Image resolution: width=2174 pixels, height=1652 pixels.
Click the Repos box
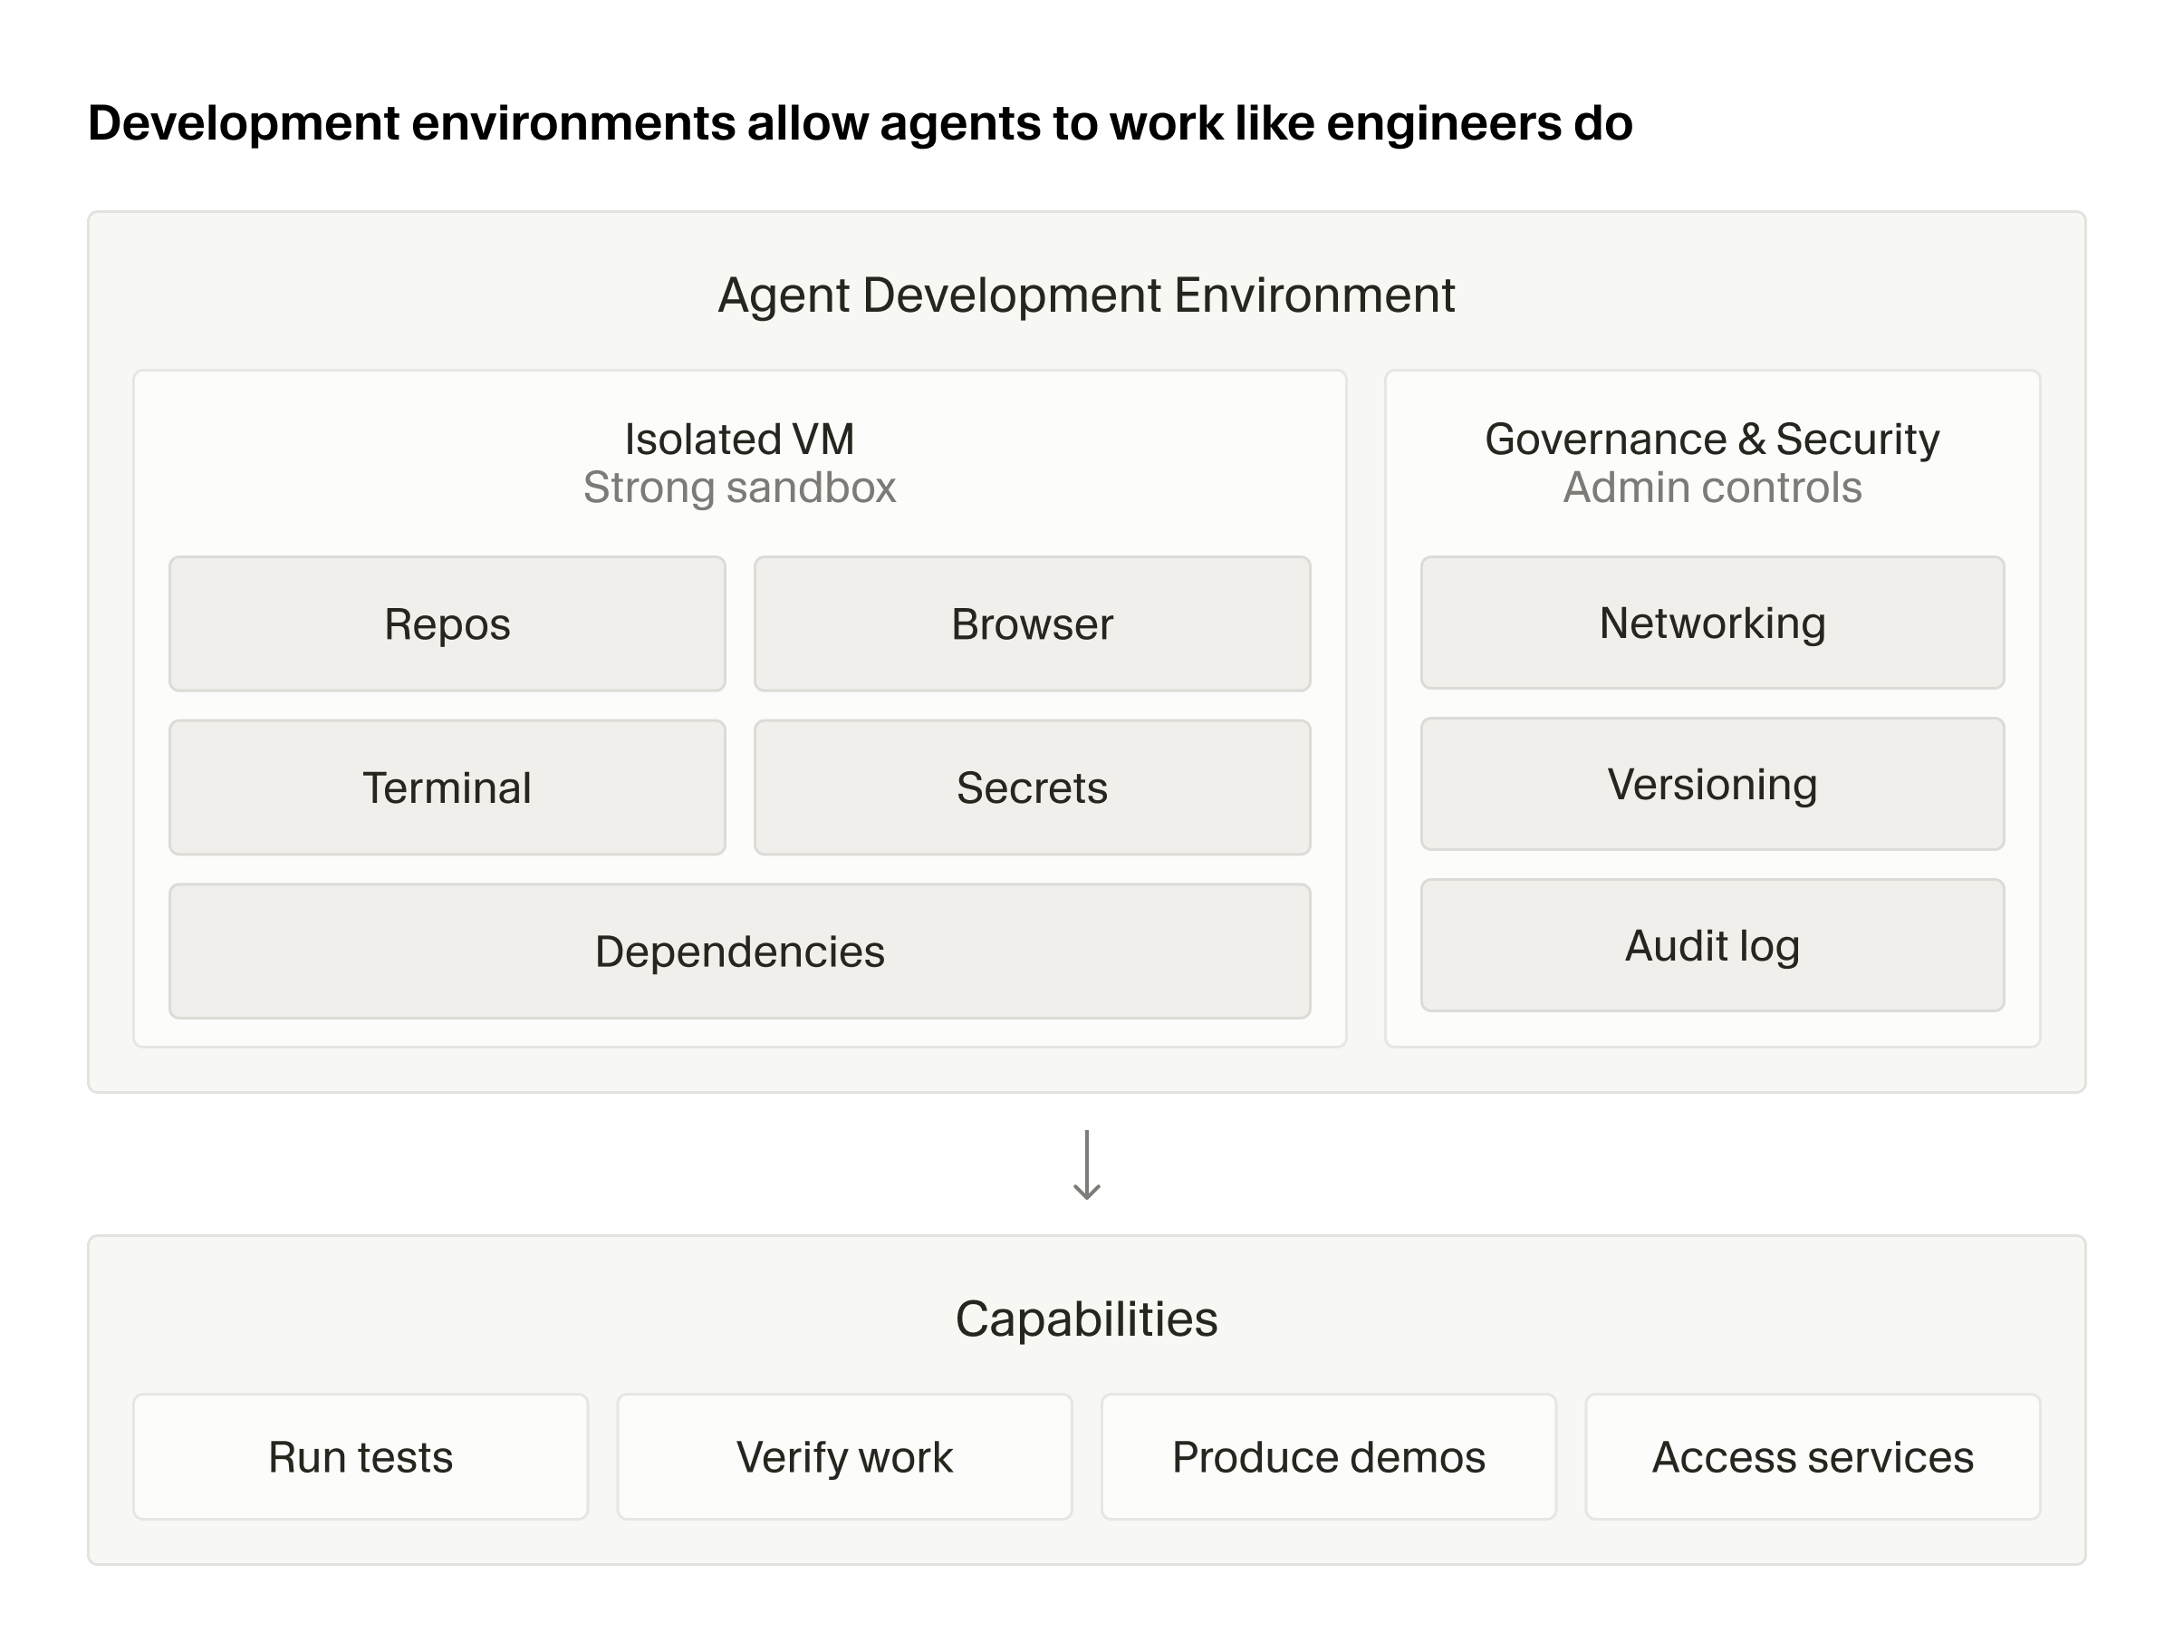[447, 623]
